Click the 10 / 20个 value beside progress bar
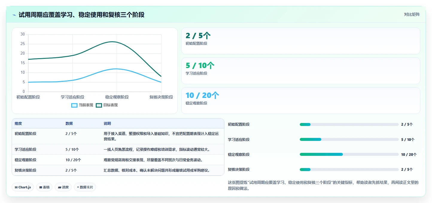Image resolution: width=432 pixels, height=203 pixels. (x=409, y=154)
